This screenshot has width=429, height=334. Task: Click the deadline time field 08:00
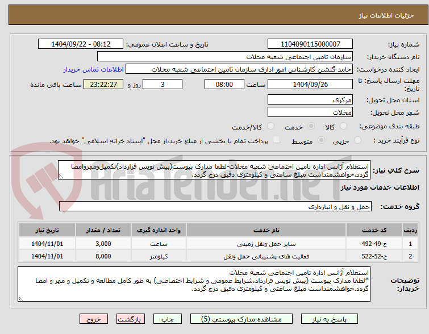click(224, 84)
